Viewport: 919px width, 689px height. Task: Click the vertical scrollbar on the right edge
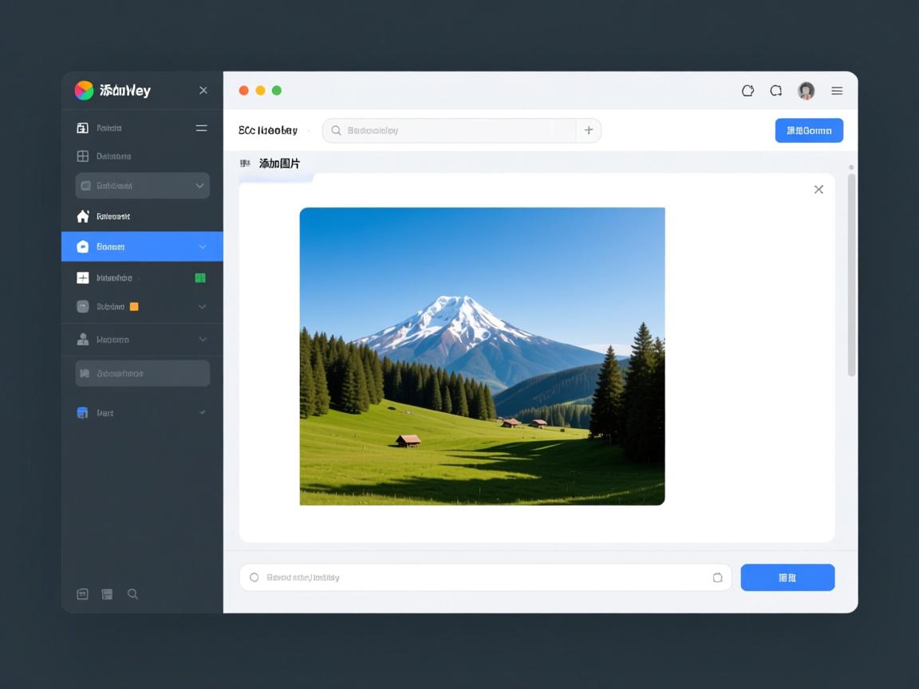pos(851,274)
